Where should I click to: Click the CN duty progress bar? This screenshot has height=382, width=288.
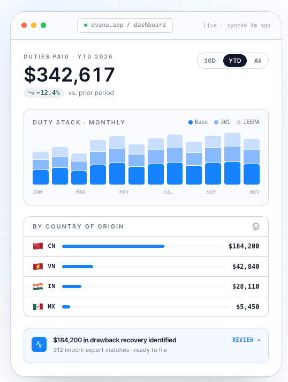[x=142, y=246]
